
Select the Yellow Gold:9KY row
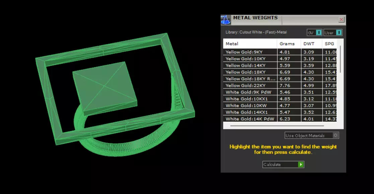280,52
